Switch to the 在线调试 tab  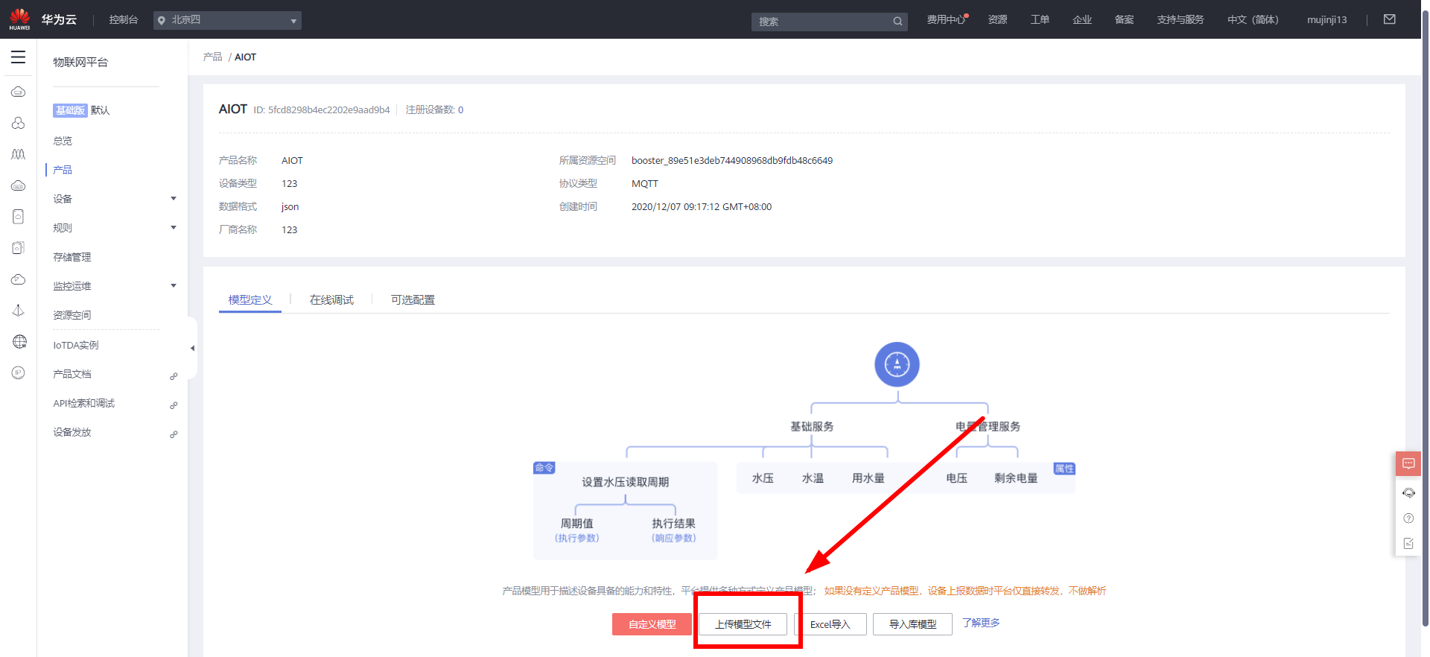tap(331, 300)
